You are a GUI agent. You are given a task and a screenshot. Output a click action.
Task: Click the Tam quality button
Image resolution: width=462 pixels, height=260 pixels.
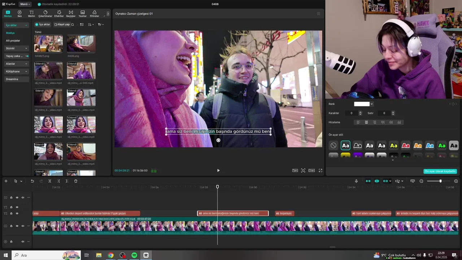pos(295,170)
